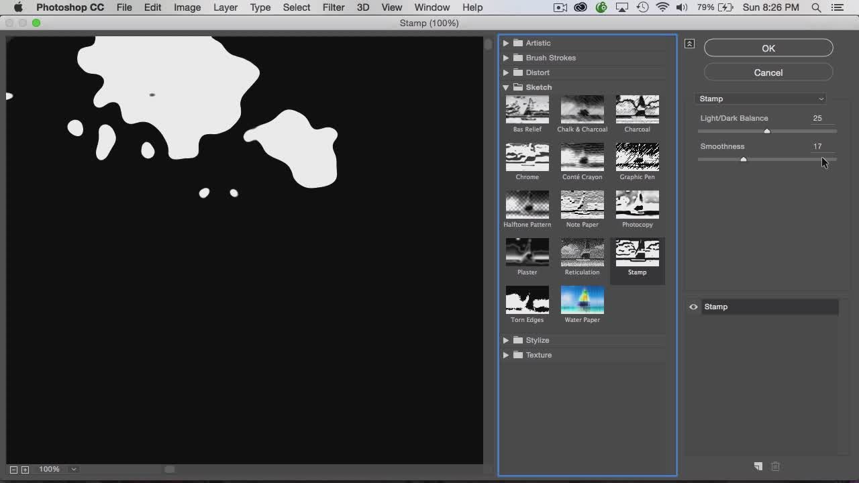The height and width of the screenshot is (483, 859).
Task: Click the volume icon in menu bar
Action: click(x=682, y=7)
